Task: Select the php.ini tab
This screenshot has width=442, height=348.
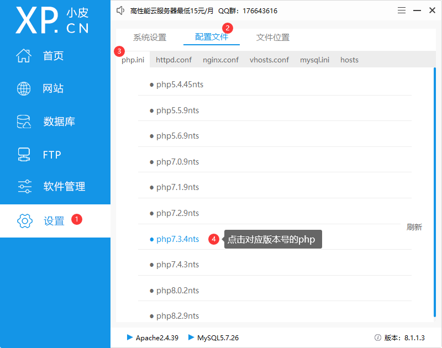Action: click(x=133, y=60)
